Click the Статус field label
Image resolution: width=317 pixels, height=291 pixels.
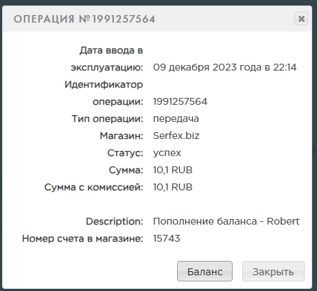coord(126,153)
